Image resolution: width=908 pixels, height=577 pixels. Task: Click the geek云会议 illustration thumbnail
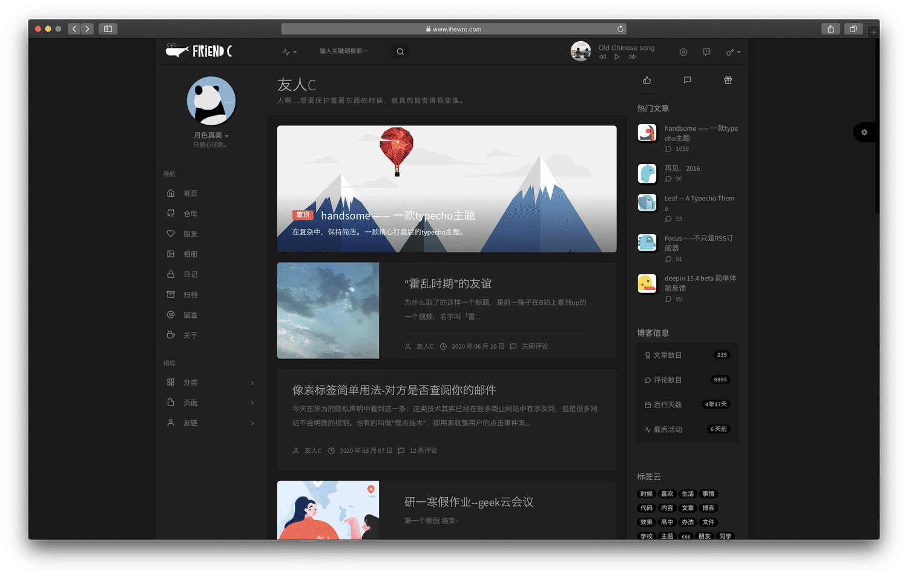(328, 510)
